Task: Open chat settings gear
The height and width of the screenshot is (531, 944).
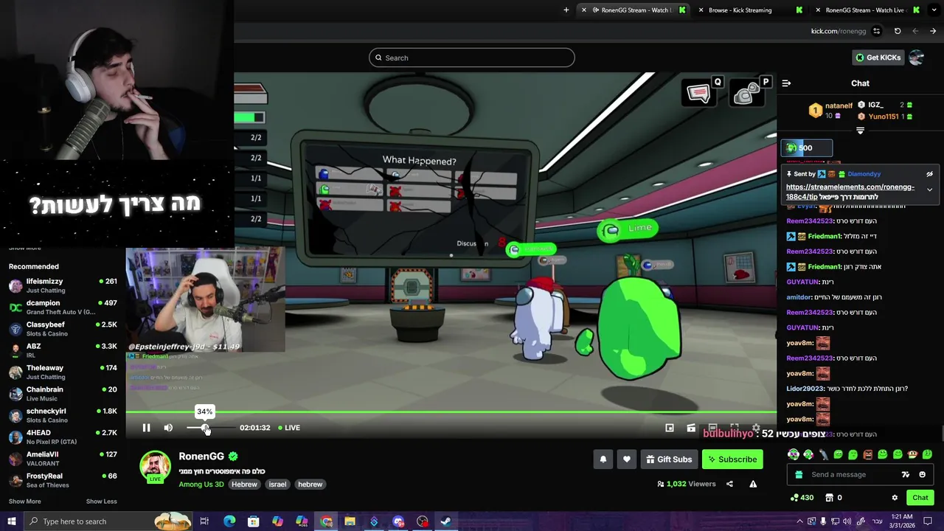Action: [x=895, y=498]
